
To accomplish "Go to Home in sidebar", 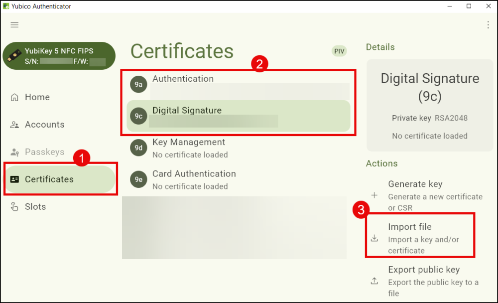I will 37,97.
